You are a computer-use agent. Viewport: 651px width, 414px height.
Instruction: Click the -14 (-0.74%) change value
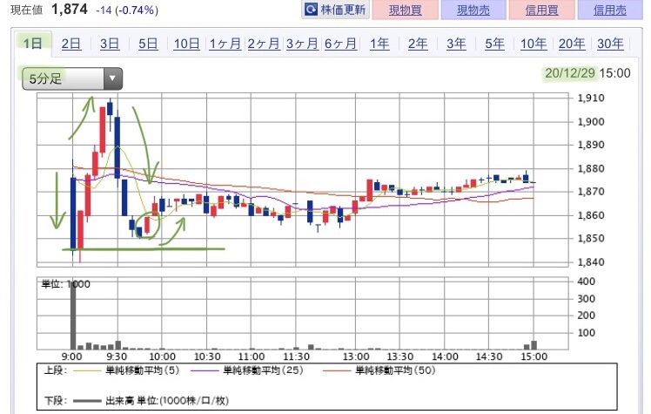pyautogui.click(x=127, y=10)
